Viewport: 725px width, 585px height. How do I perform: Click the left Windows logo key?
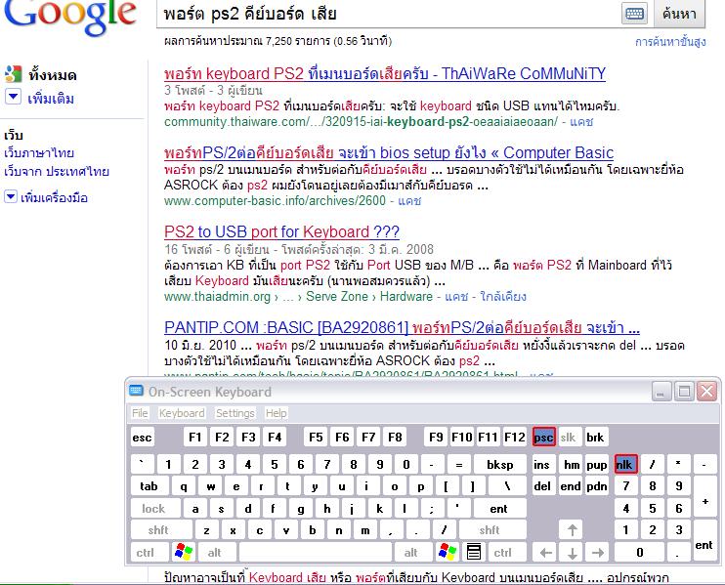pos(184,552)
